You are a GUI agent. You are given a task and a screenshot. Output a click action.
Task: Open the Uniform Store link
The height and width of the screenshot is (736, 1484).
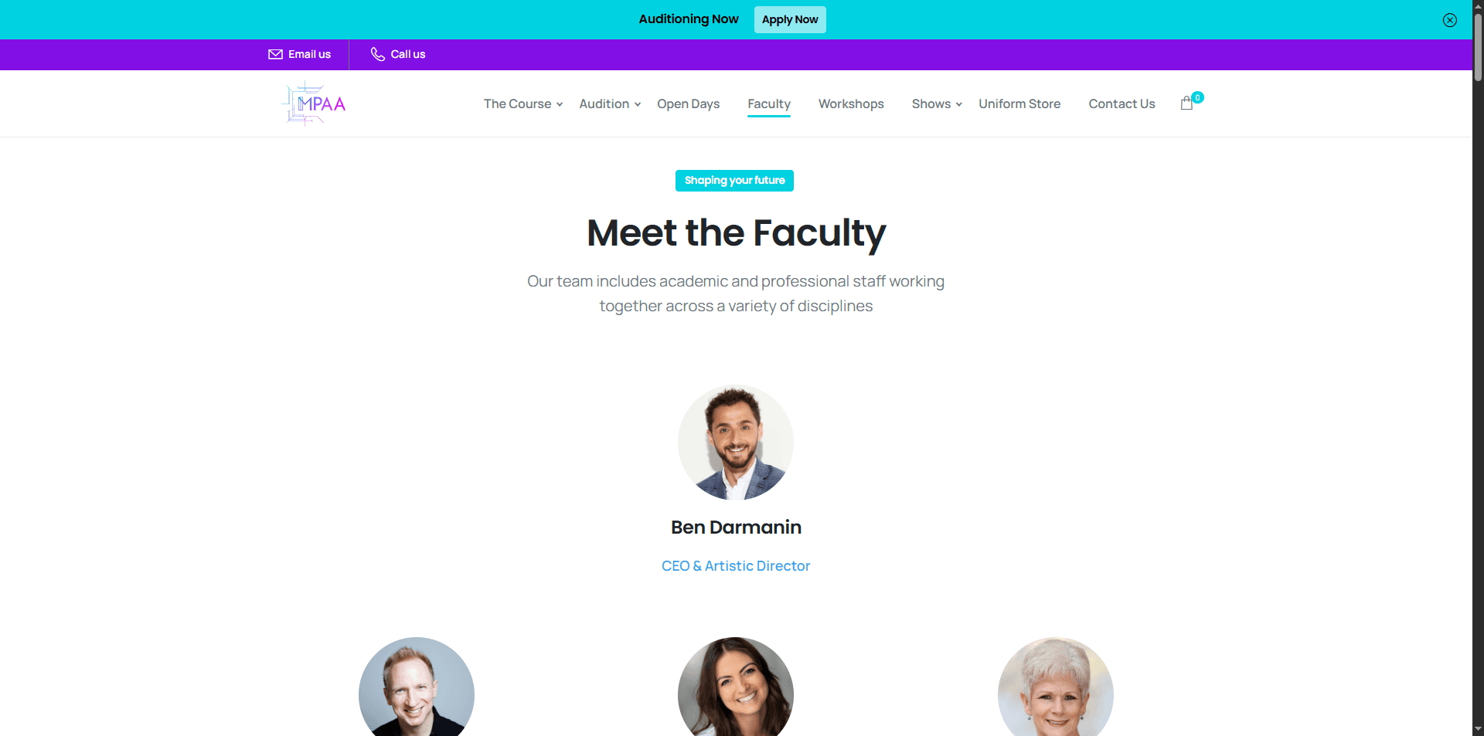(x=1019, y=103)
